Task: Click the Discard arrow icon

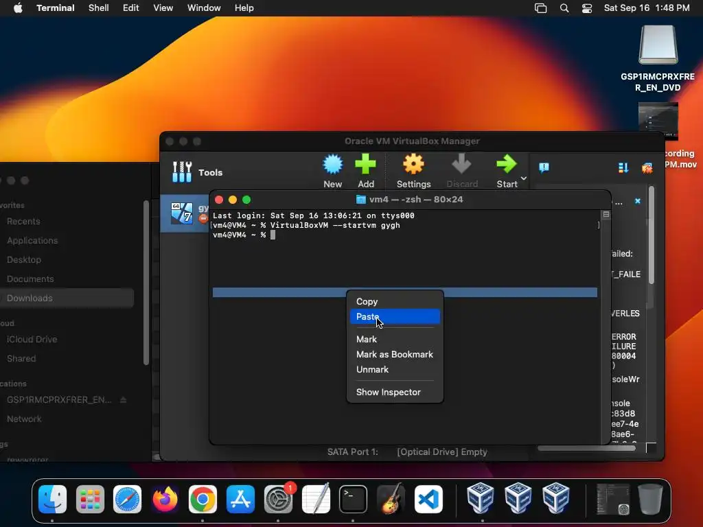Action: (462, 165)
